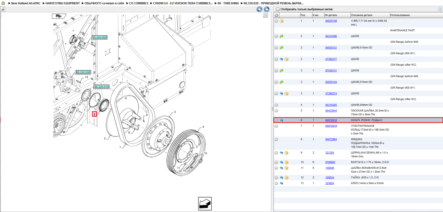The height and width of the screenshot is (212, 443).
Task: Open 'HARVESTING EQUIPMENT' breadcrumb
Action: (62, 4)
